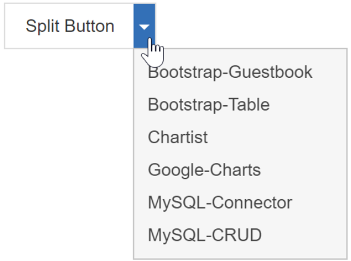Click the Google-Charts list option
The height and width of the screenshot is (261, 351).
204,170
